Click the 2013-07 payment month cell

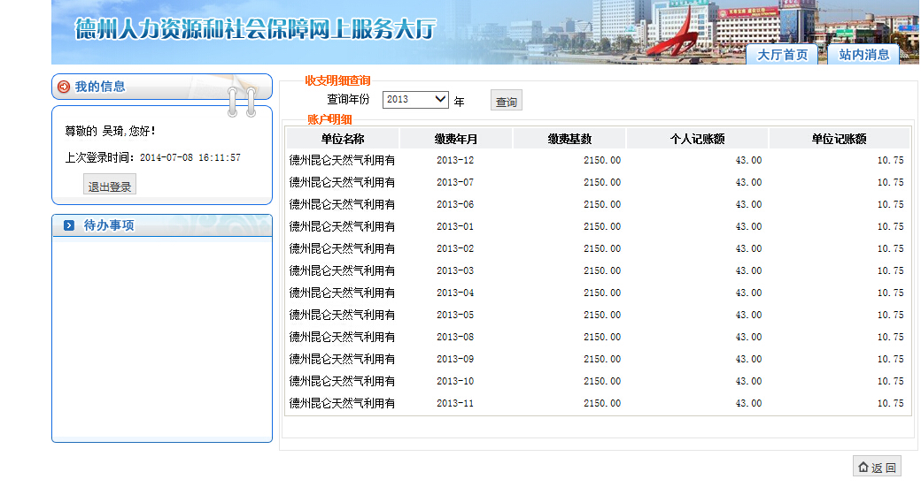[x=455, y=183]
